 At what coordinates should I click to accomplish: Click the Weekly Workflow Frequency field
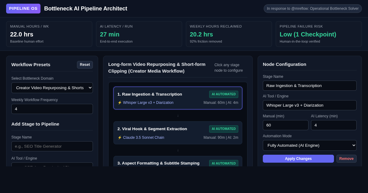(x=52, y=109)
